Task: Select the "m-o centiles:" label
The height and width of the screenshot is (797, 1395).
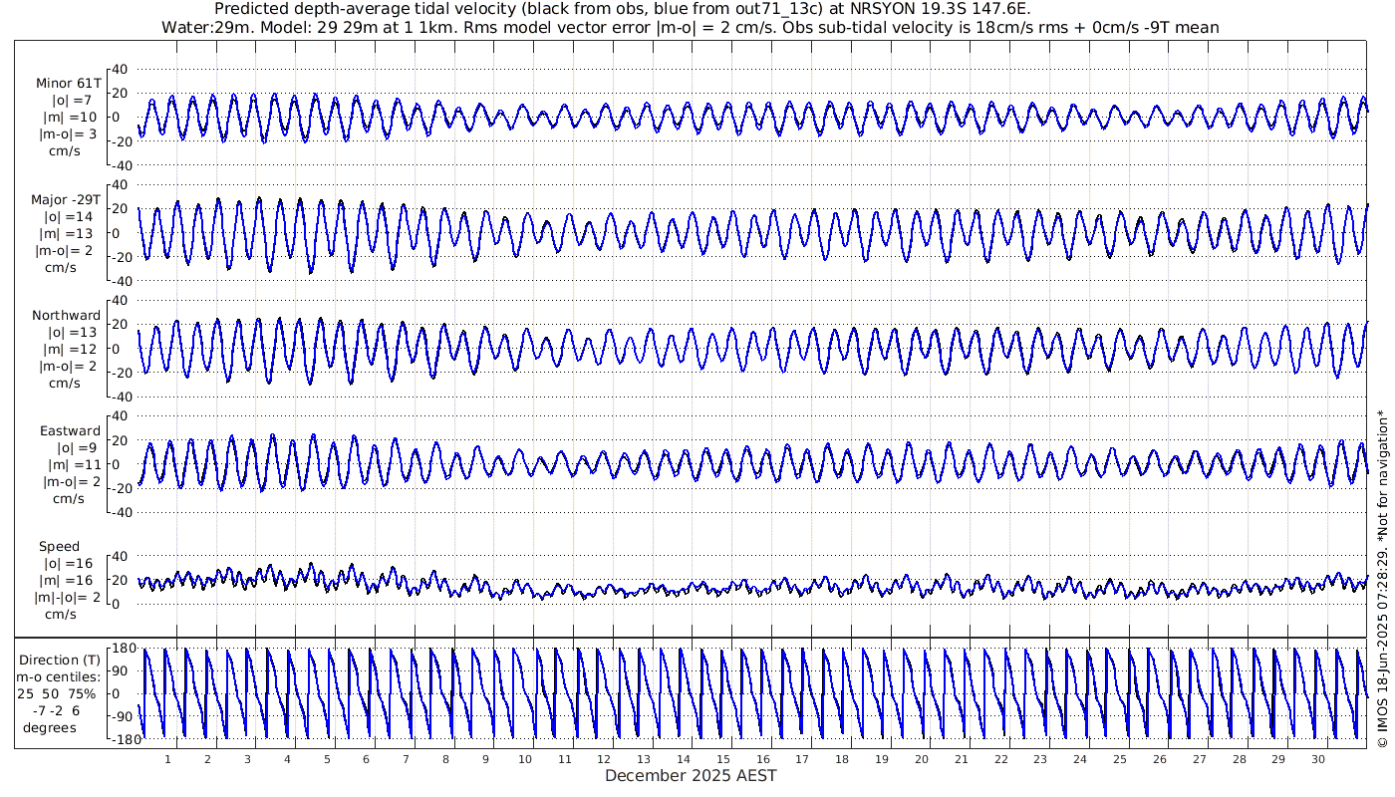Action: (60, 676)
